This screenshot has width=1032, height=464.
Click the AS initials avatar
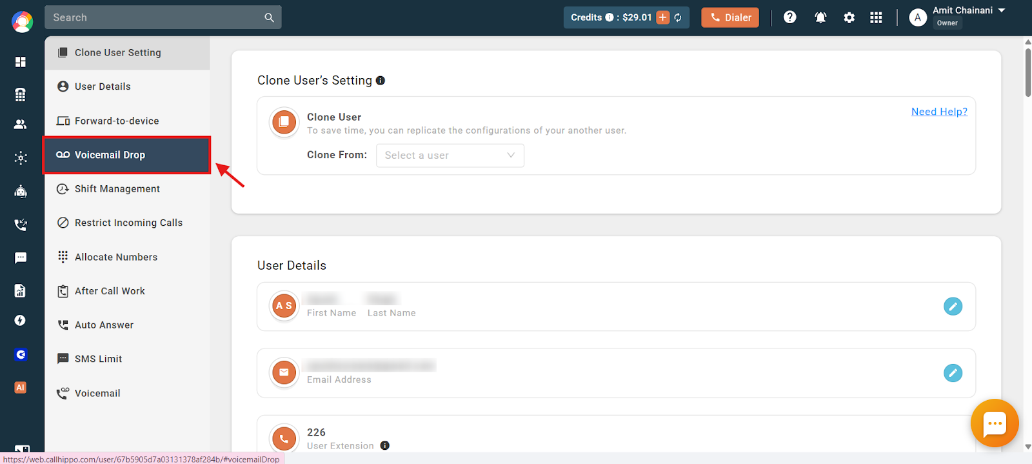[284, 306]
